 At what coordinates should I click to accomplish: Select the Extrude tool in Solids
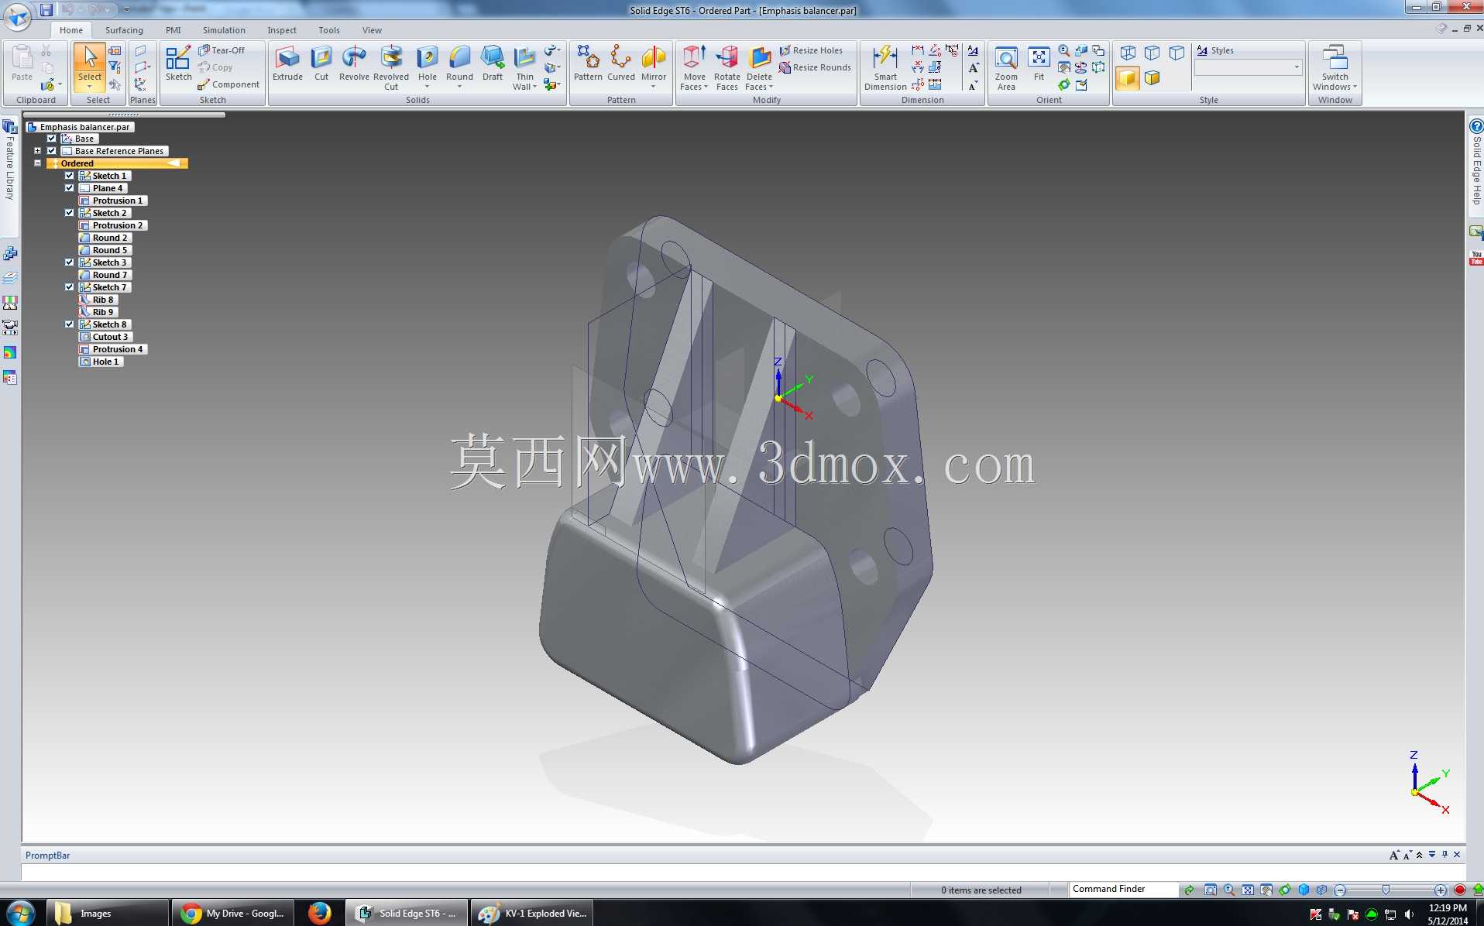(287, 63)
